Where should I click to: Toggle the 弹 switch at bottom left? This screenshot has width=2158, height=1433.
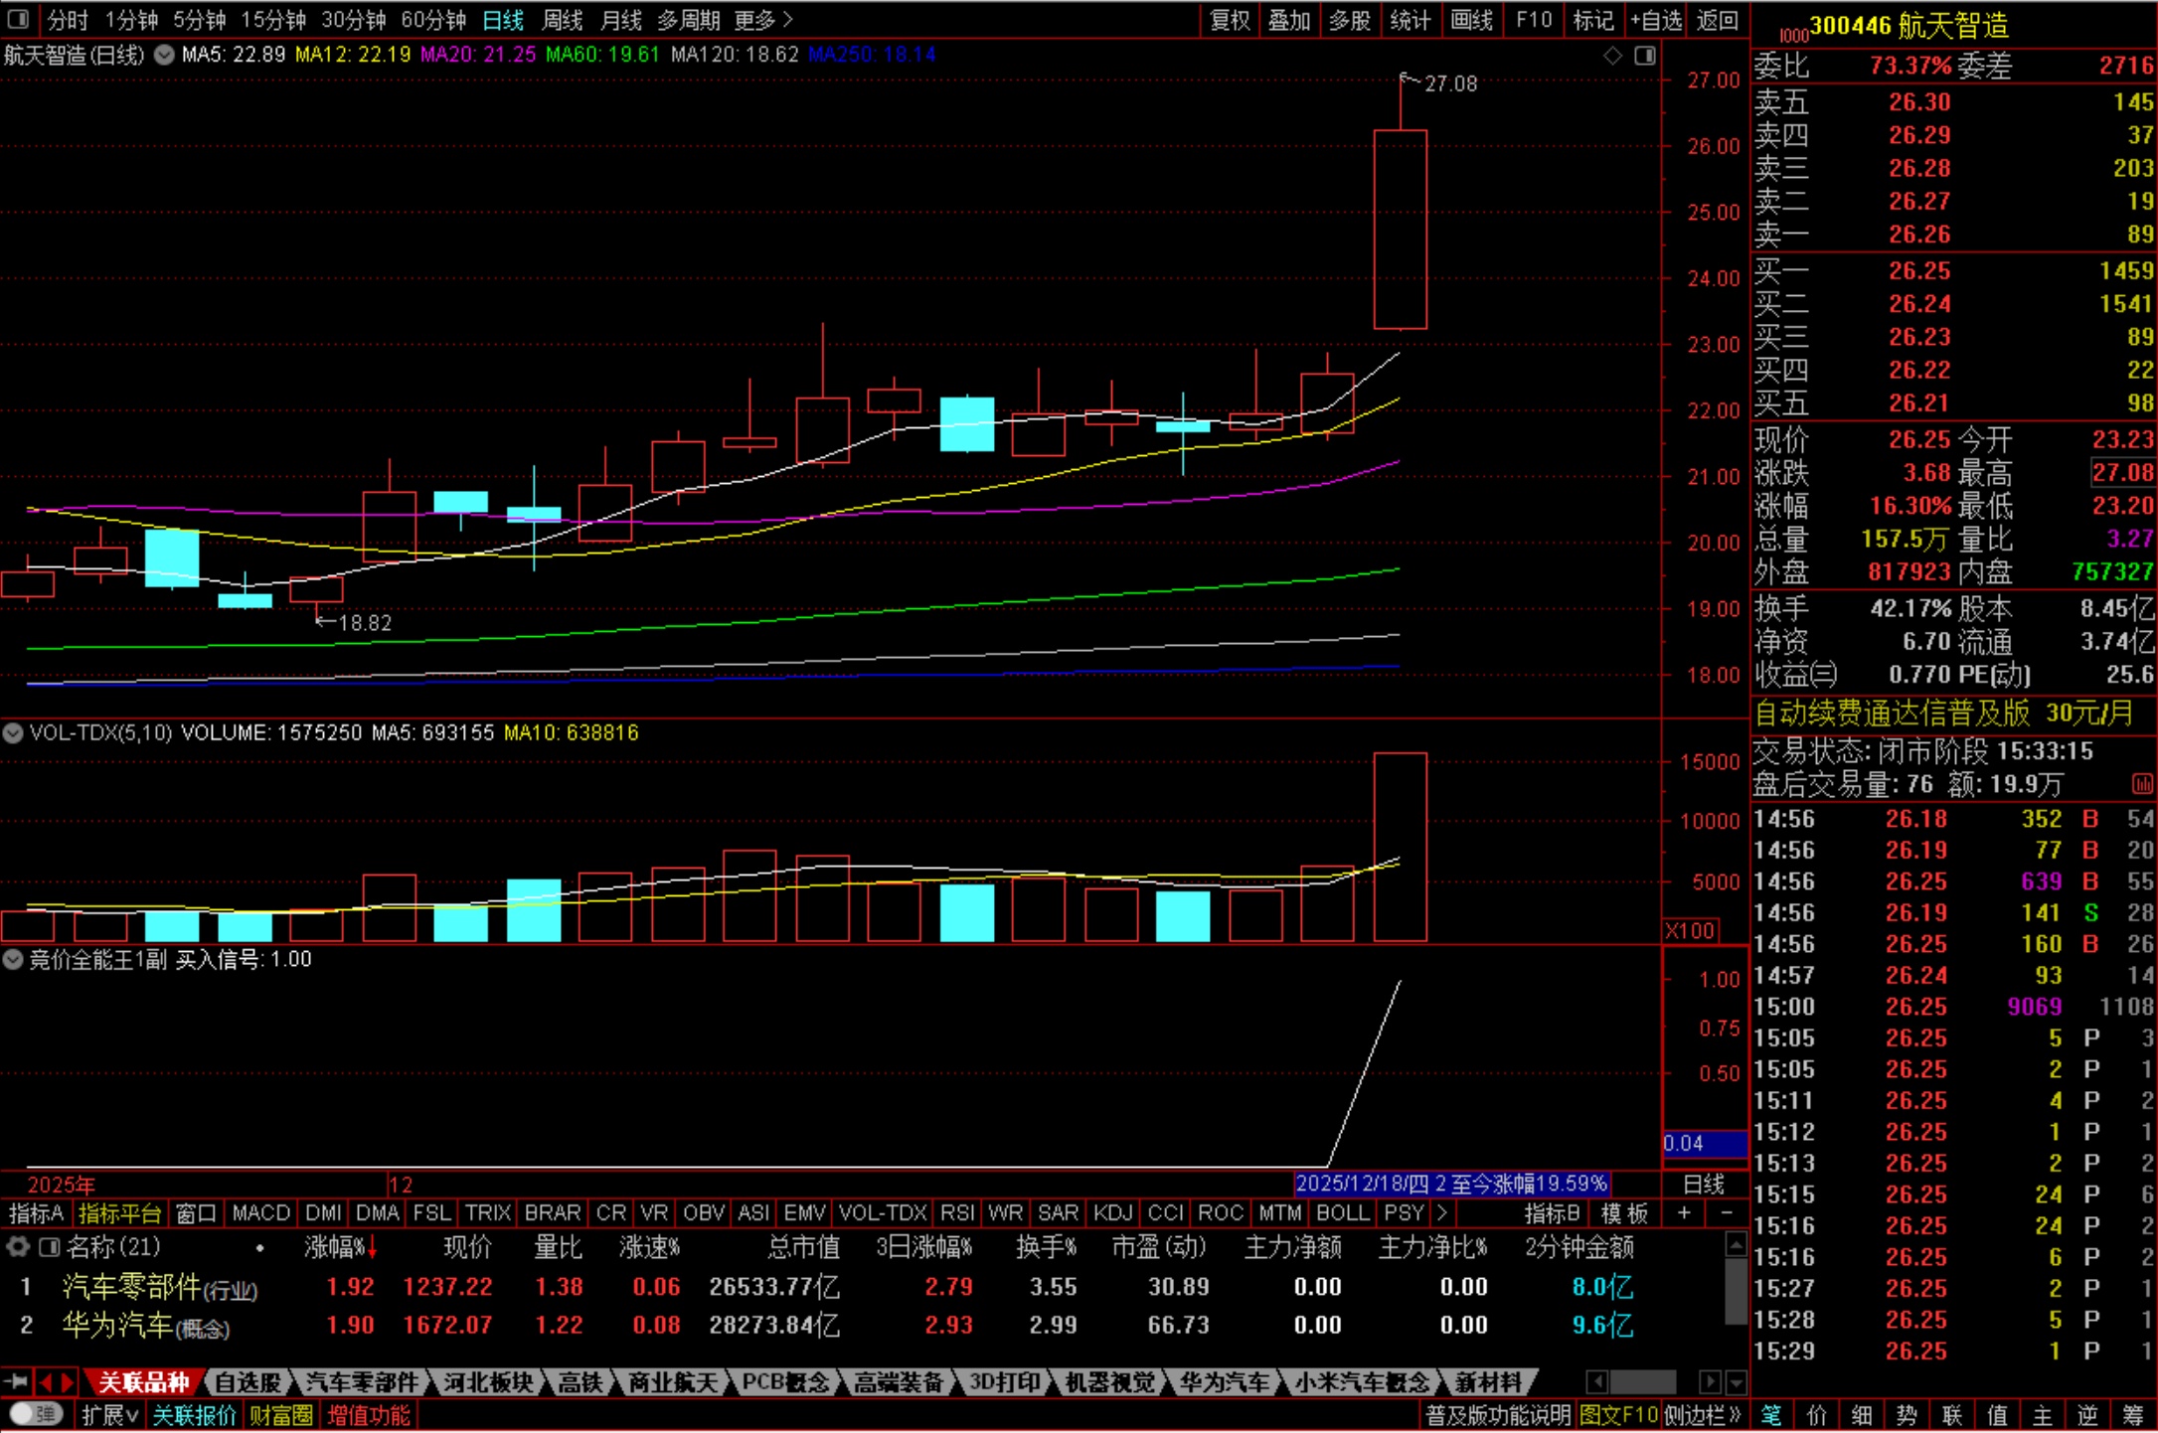(x=36, y=1414)
